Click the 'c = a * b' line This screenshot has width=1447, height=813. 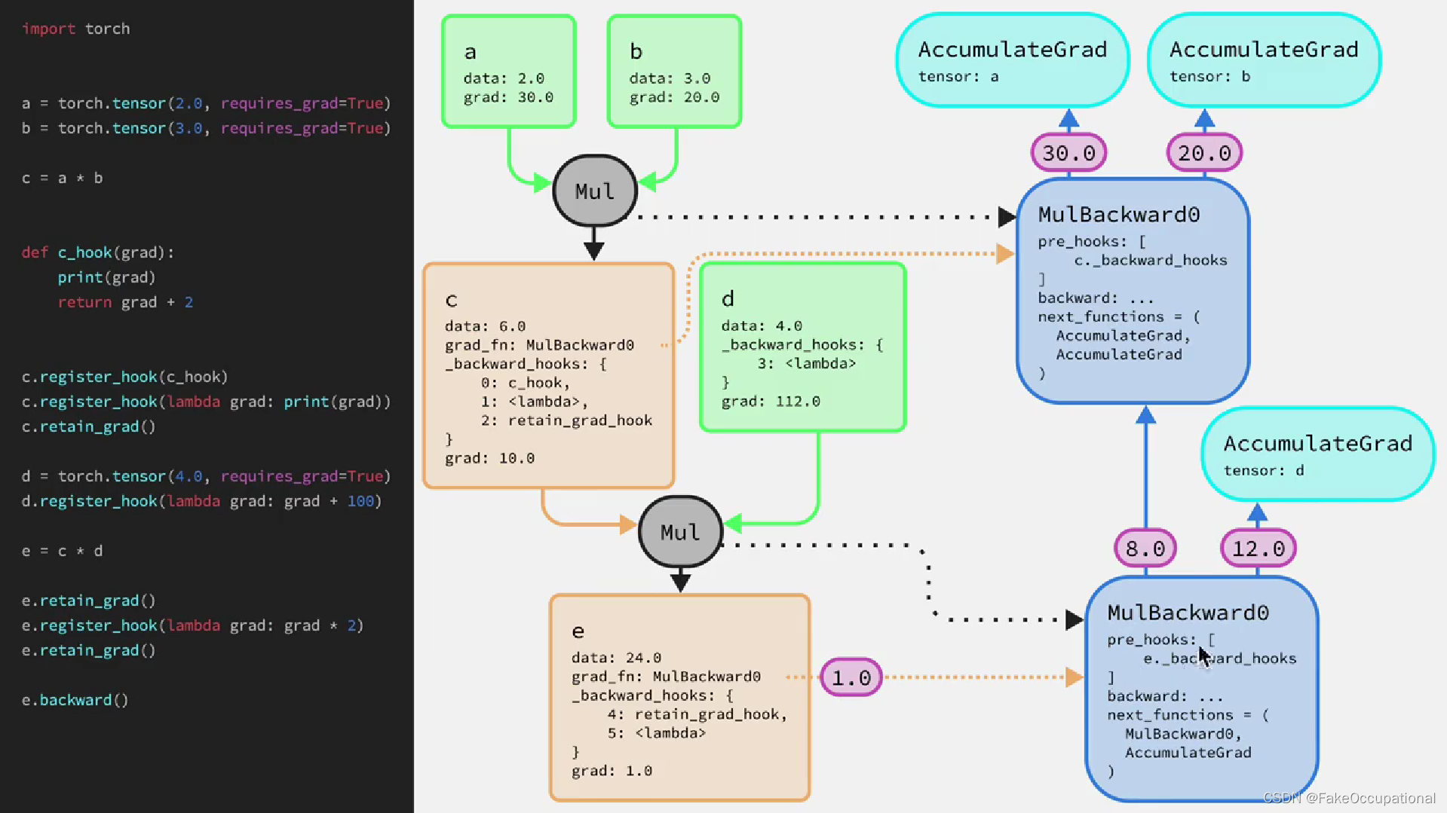click(x=62, y=178)
